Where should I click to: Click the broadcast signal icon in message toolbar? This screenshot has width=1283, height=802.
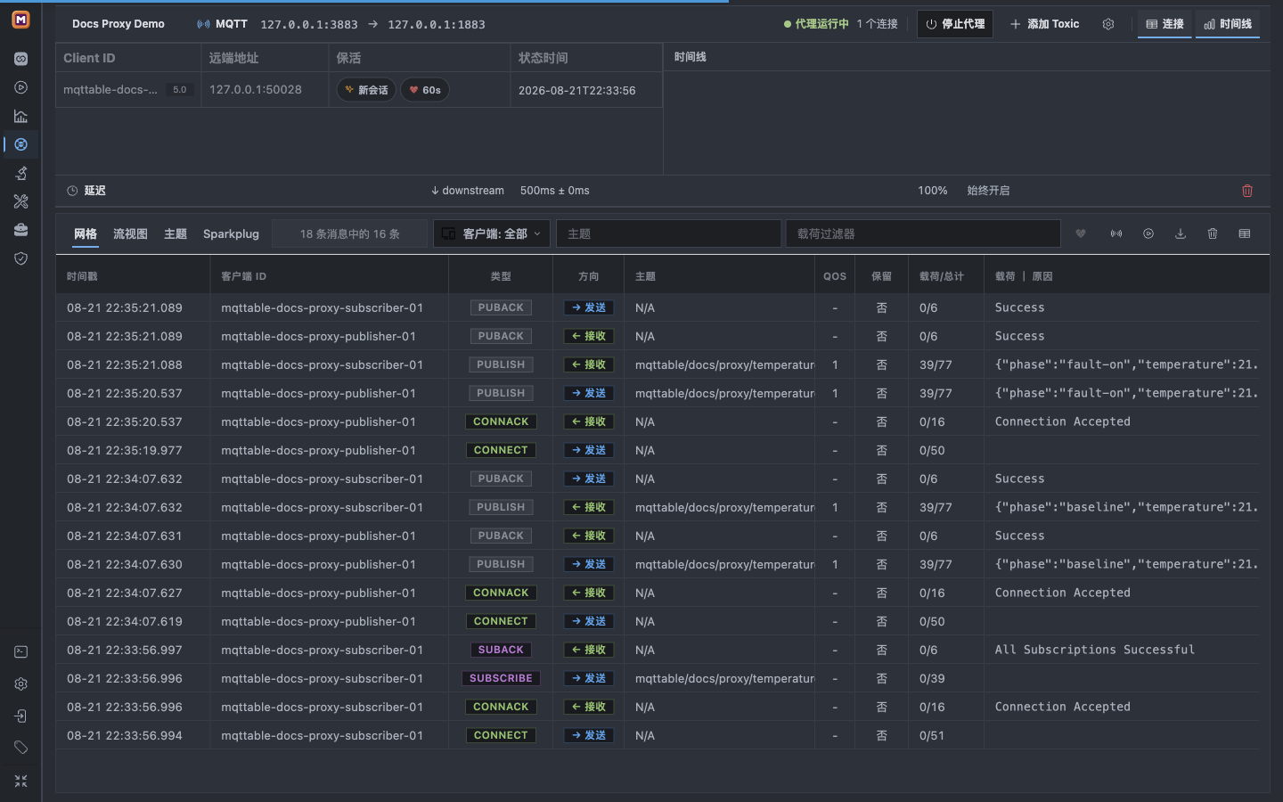tap(1115, 233)
